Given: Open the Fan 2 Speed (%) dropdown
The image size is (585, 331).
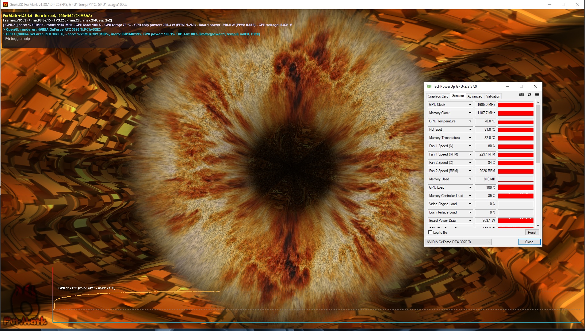Looking at the screenshot, I should click(470, 163).
